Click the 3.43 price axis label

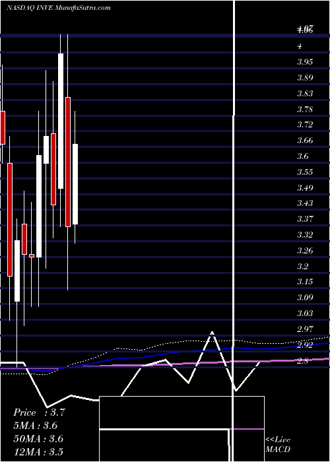pos(304,203)
